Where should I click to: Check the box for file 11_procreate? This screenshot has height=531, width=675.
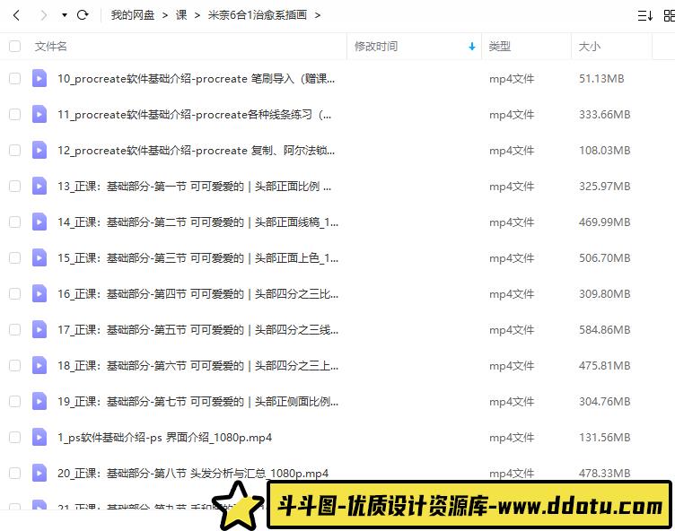pyautogui.click(x=14, y=115)
